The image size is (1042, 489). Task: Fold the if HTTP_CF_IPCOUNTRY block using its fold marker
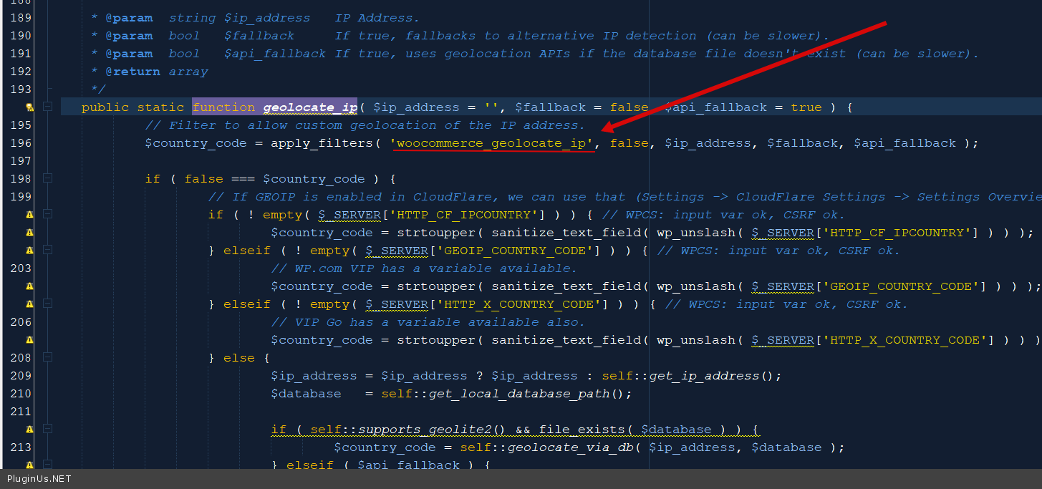(47, 215)
